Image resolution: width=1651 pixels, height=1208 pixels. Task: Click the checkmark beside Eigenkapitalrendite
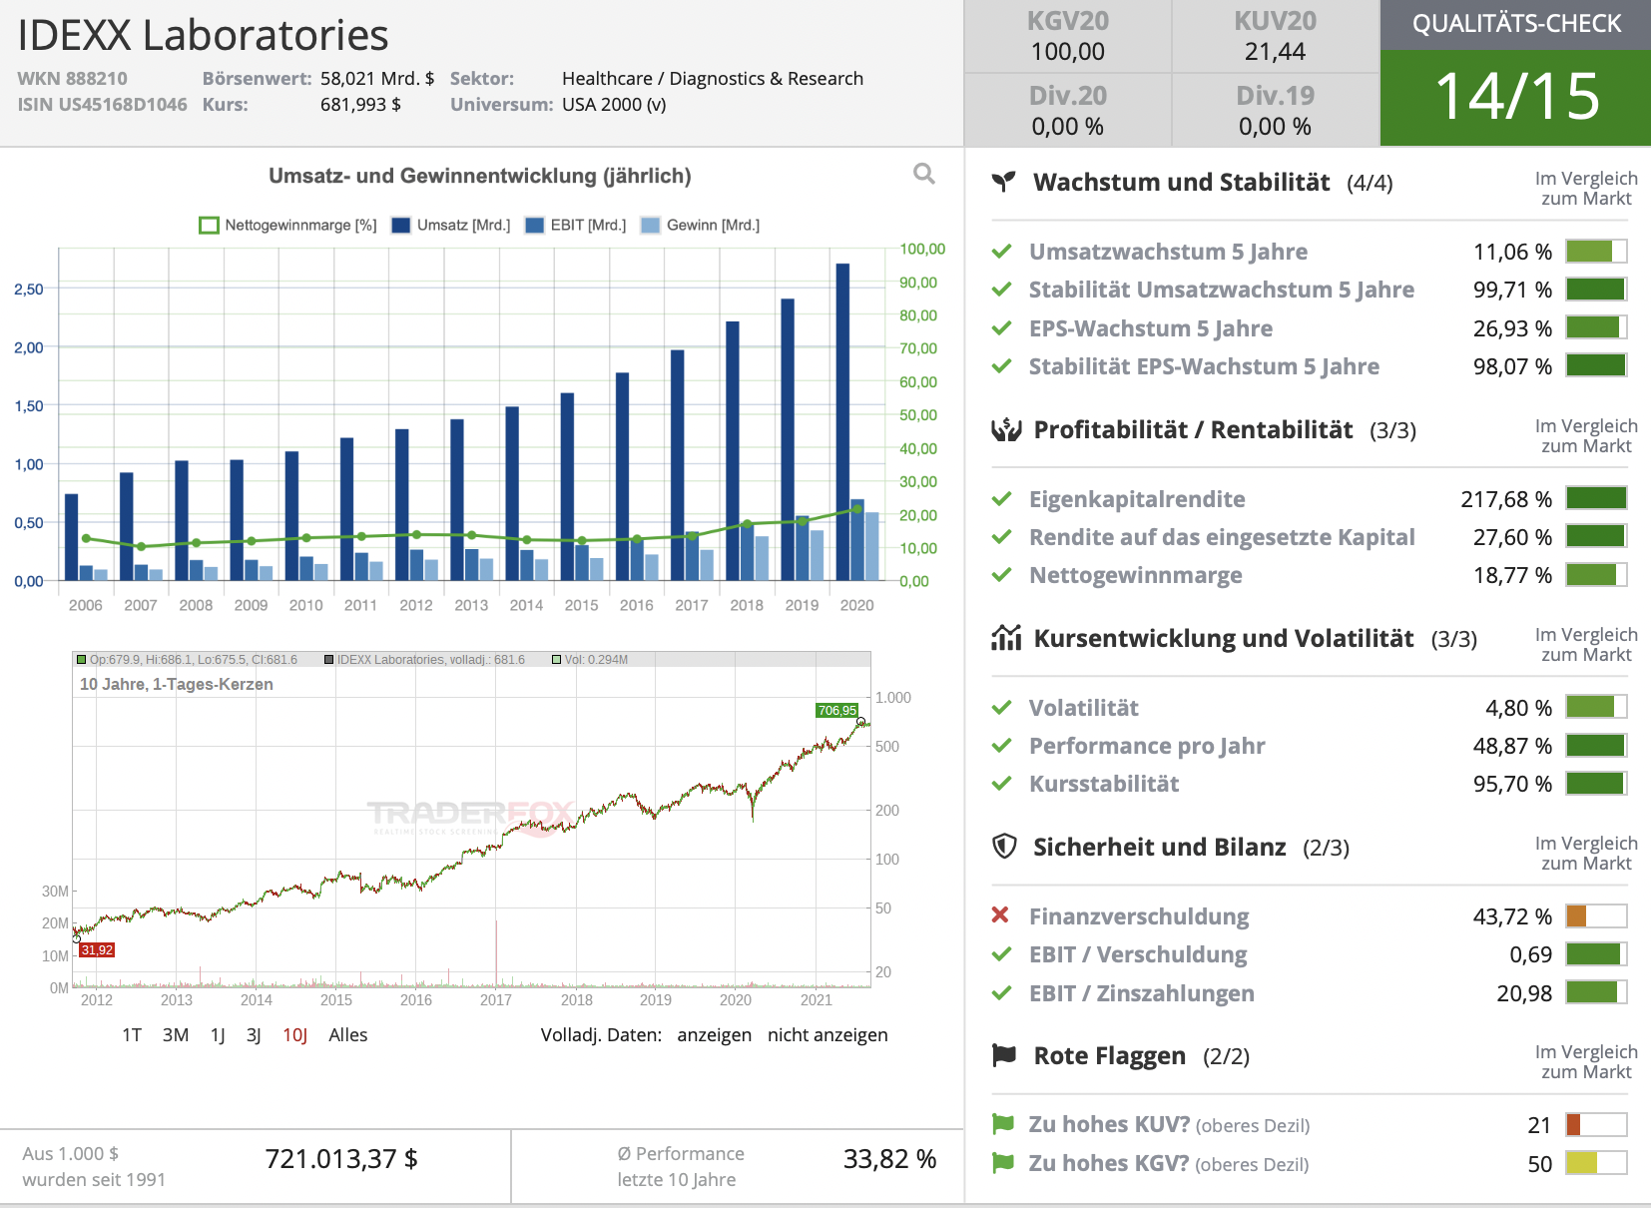click(1002, 499)
